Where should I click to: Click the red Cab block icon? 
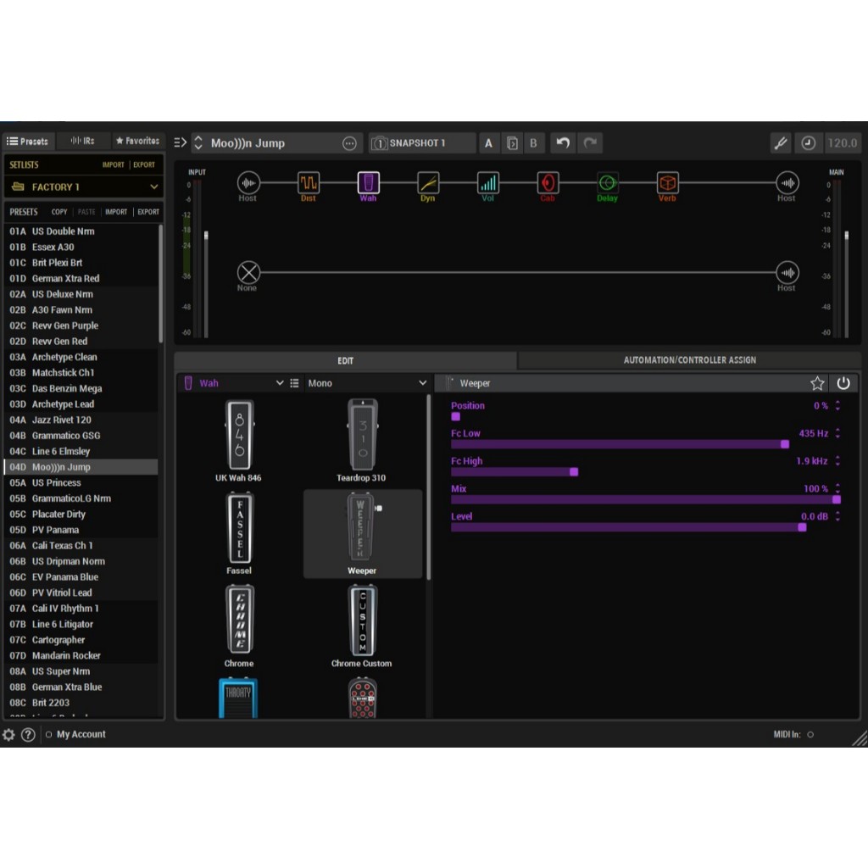coord(548,183)
